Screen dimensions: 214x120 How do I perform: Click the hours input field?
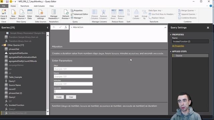[x=73, y=76]
